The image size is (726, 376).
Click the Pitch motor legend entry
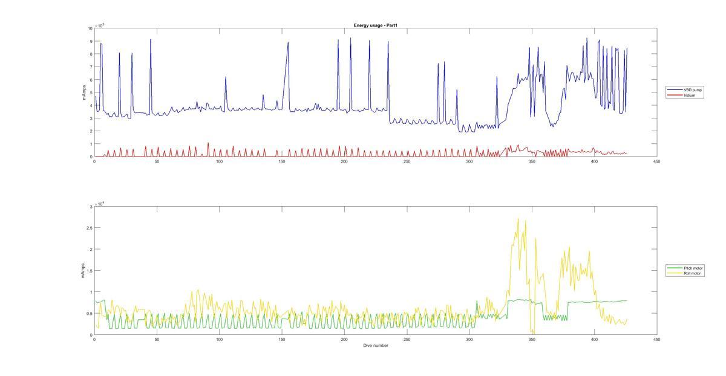685,268
